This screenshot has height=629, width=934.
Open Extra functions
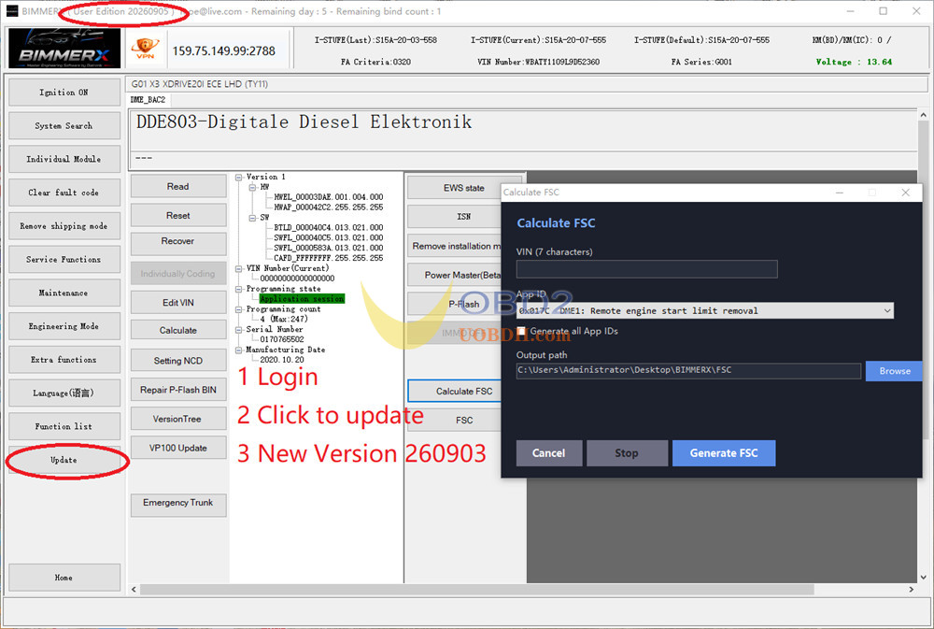click(64, 360)
